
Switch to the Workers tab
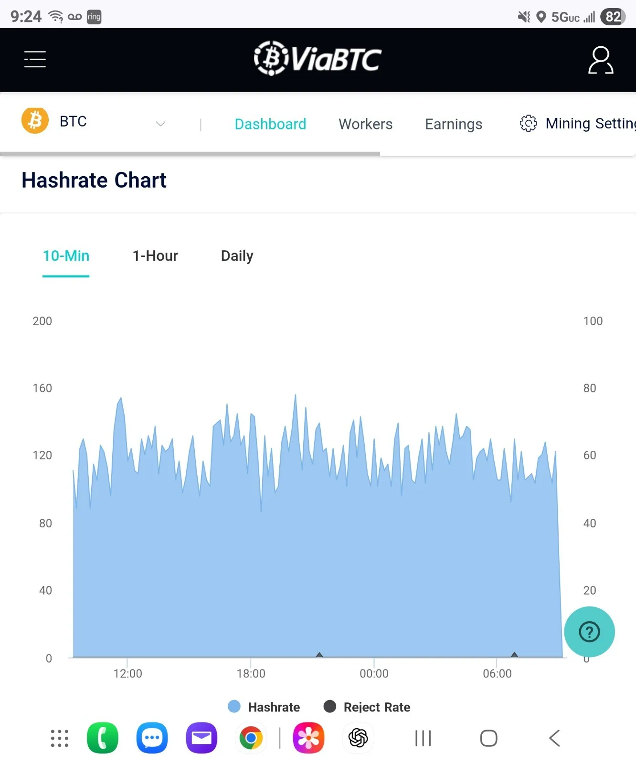(365, 124)
